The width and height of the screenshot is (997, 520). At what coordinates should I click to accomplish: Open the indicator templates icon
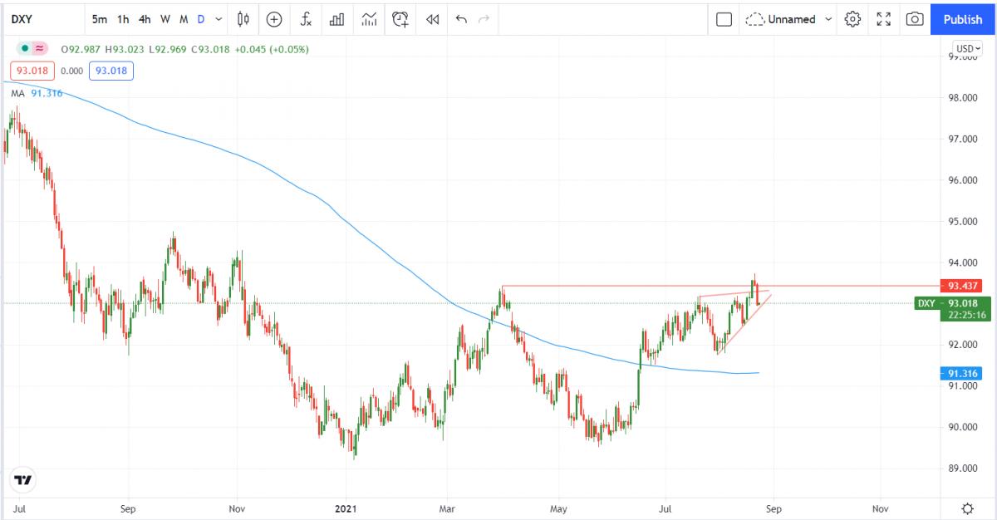click(x=369, y=19)
